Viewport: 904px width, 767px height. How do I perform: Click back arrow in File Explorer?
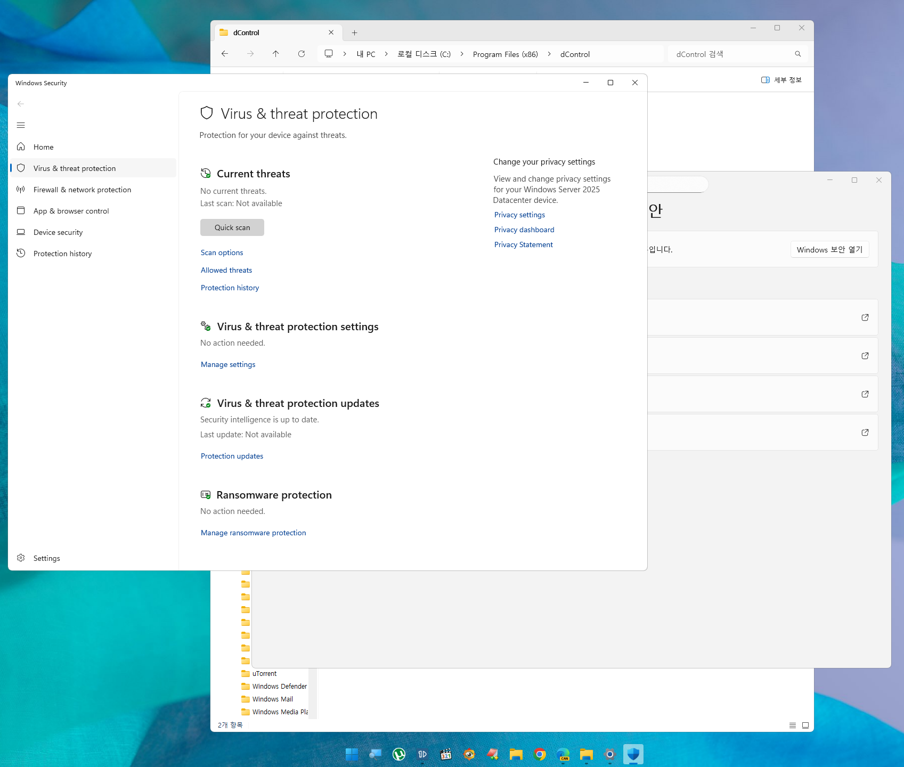pos(225,54)
